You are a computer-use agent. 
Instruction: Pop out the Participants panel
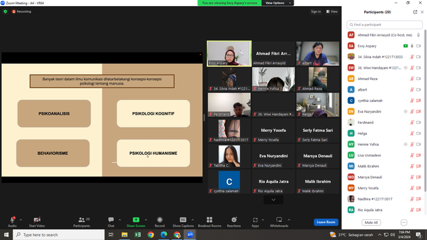point(415,12)
